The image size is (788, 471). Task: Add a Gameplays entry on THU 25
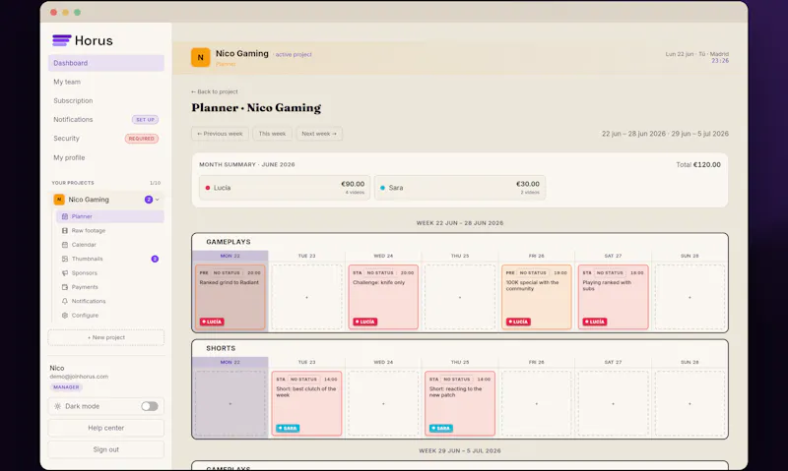click(460, 297)
